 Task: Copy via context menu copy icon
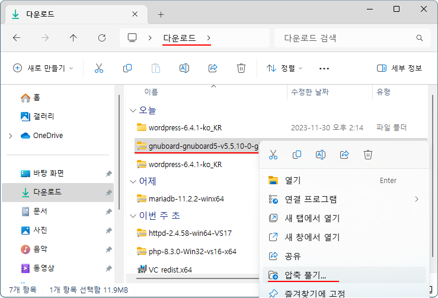[297, 155]
